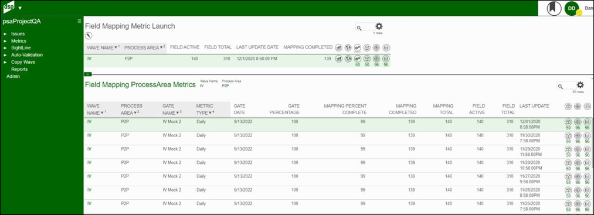This screenshot has height=215, width=594.
Task: Click the globe icon in the P2P launch row
Action: (348, 59)
